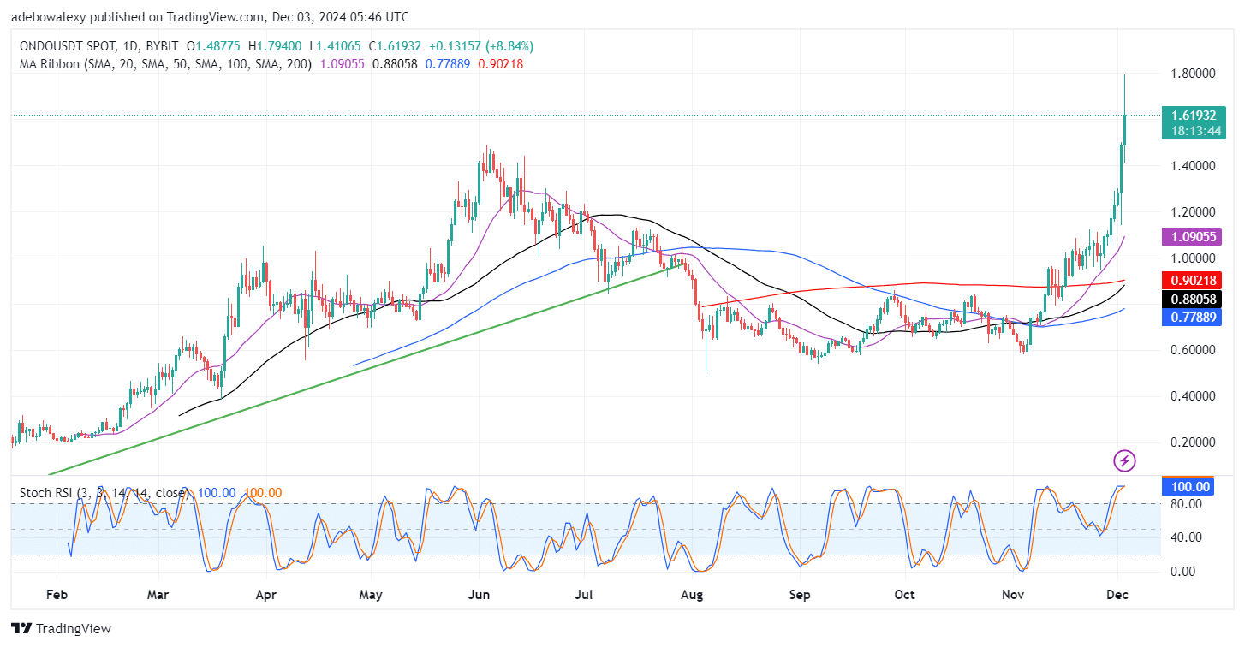Click the Feb label on time axis
The width and height of the screenshot is (1245, 647).
pos(56,594)
